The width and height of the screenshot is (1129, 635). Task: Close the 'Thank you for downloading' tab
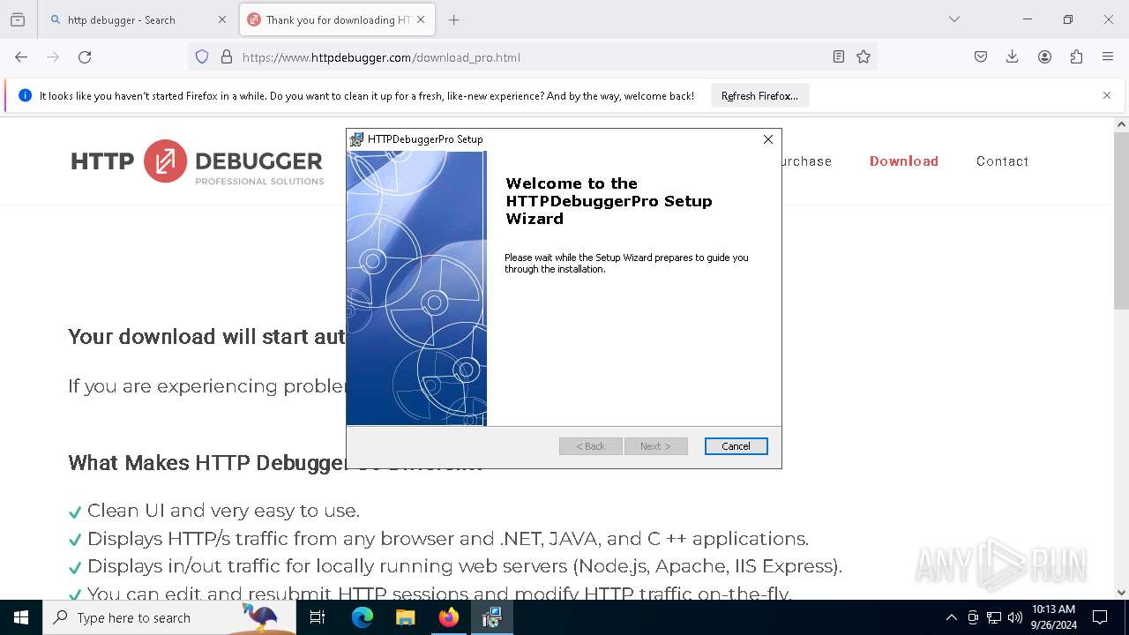click(421, 19)
